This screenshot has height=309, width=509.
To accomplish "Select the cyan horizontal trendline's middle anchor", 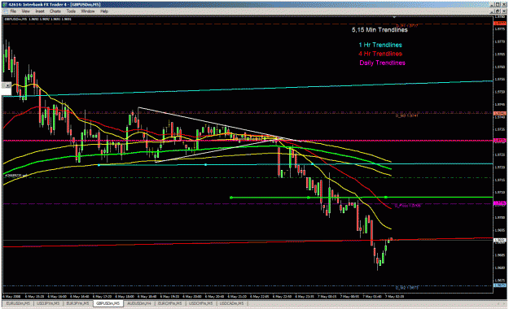I will [x=205, y=165].
